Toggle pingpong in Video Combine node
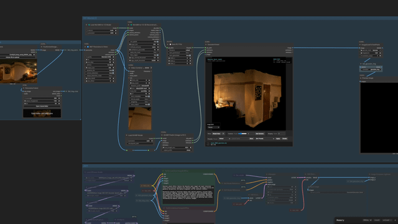 point(140,102)
